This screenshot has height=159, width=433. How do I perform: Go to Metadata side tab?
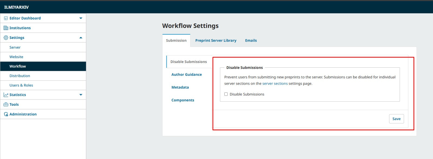coord(180,87)
